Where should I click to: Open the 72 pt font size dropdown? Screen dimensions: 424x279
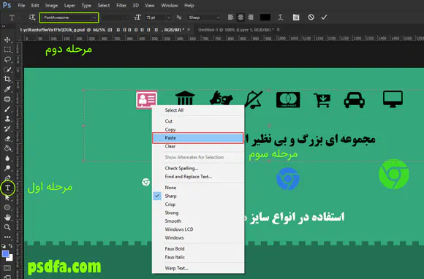[x=169, y=18]
